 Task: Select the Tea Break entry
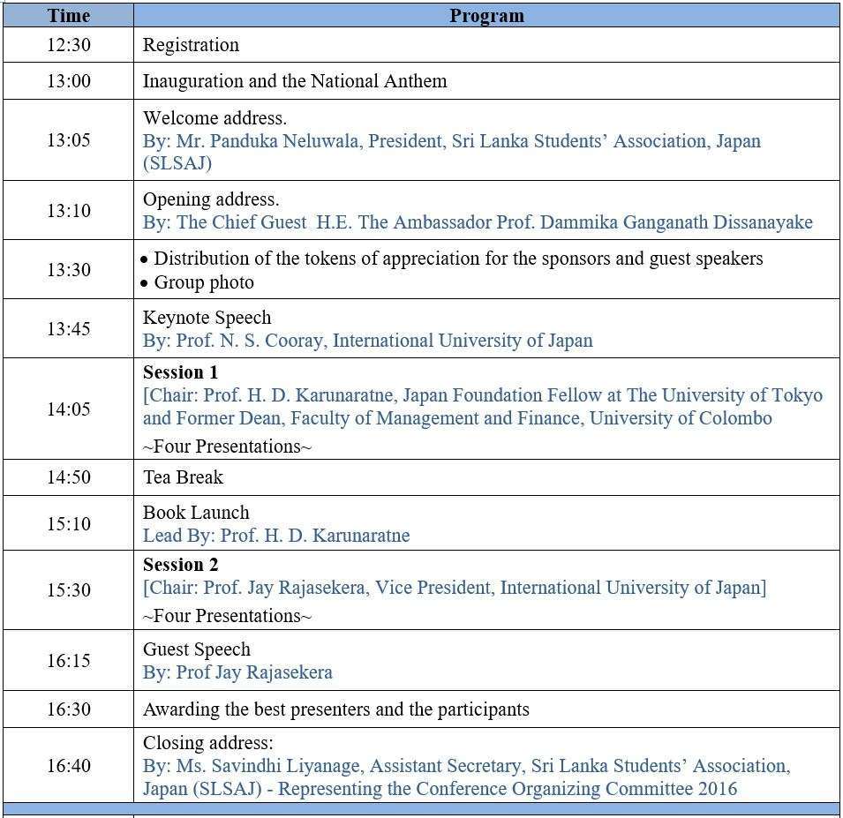tap(183, 477)
